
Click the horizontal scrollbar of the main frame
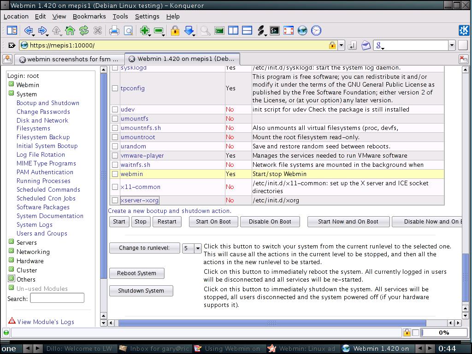click(x=272, y=323)
